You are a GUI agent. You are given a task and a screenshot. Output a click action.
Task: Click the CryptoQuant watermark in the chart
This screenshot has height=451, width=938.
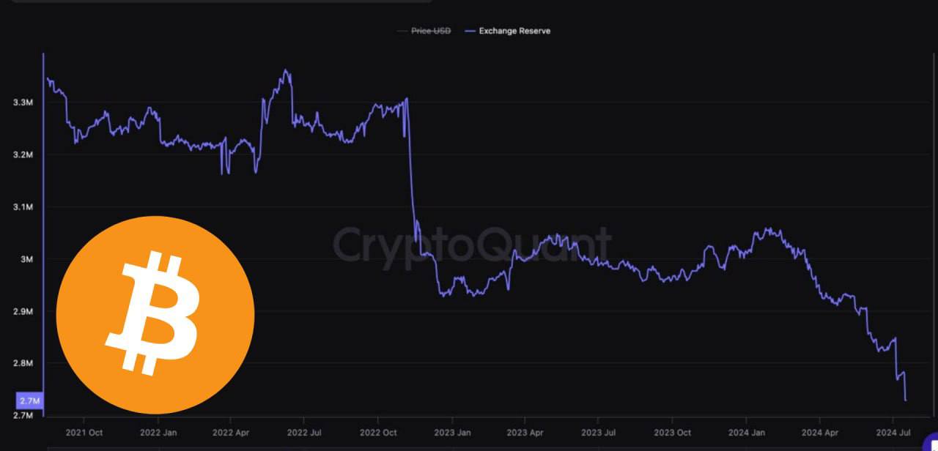471,245
